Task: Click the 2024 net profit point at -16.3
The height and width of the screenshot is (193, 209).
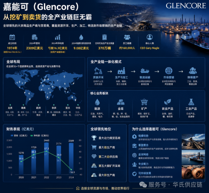Action: tap(71, 170)
